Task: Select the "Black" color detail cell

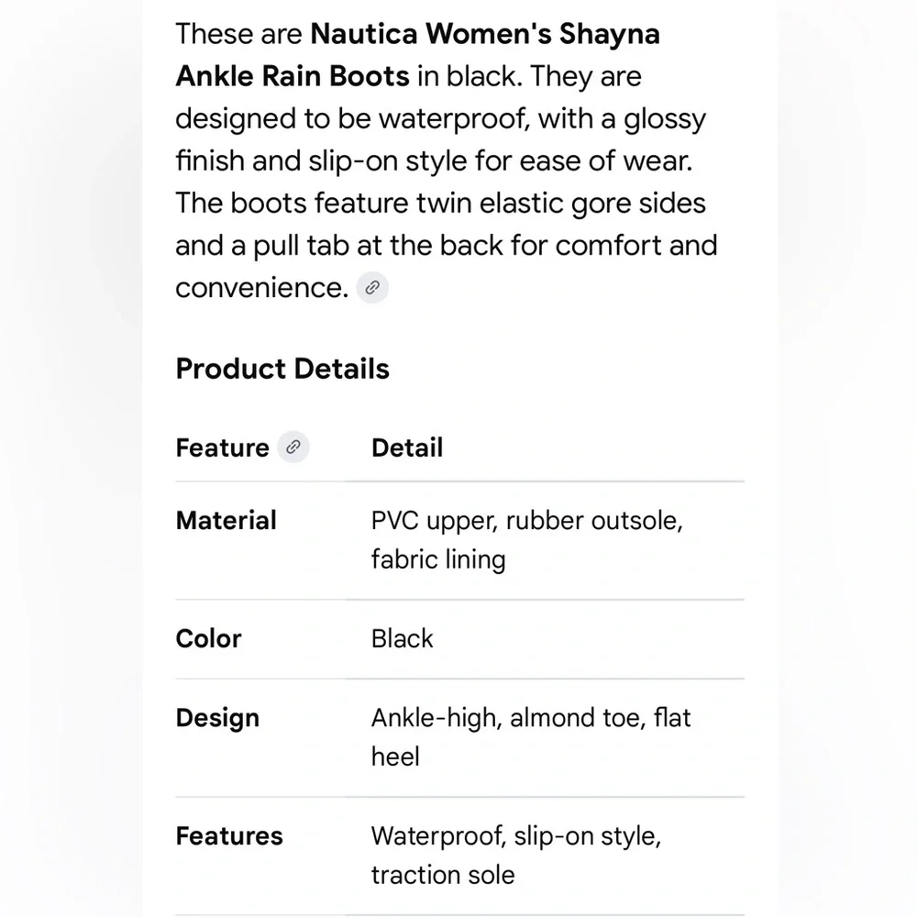Action: click(403, 638)
